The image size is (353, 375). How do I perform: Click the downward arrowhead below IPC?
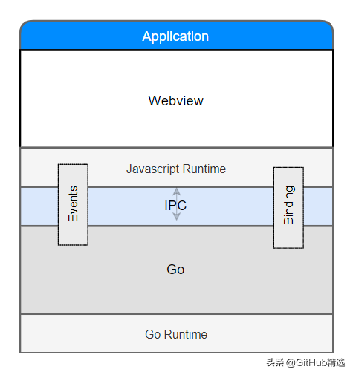[x=176, y=217]
